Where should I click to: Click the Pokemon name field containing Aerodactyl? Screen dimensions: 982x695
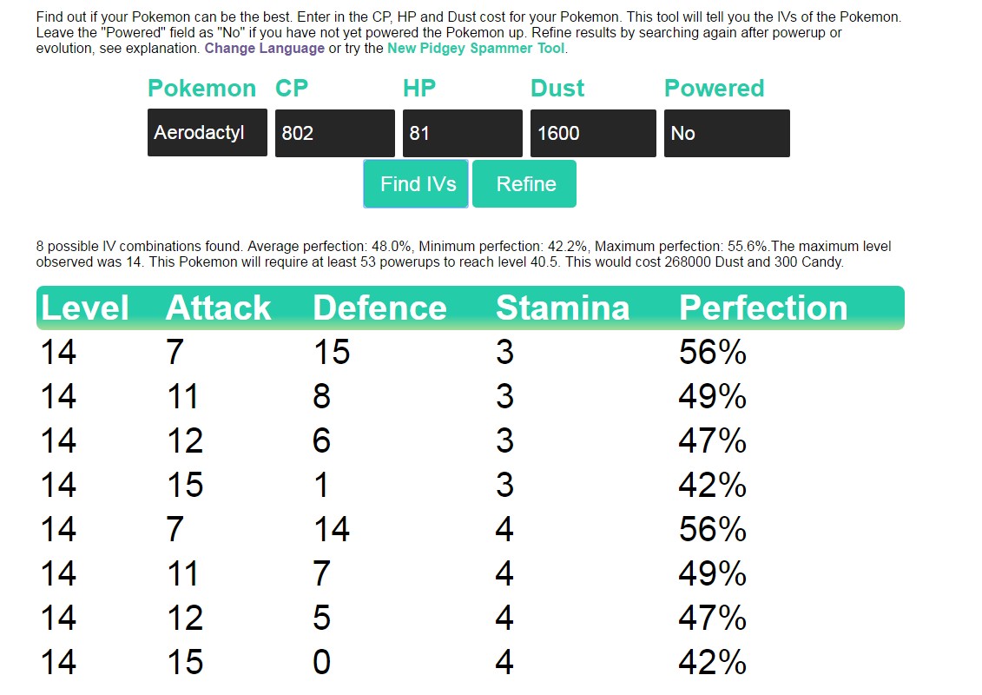[x=207, y=133]
